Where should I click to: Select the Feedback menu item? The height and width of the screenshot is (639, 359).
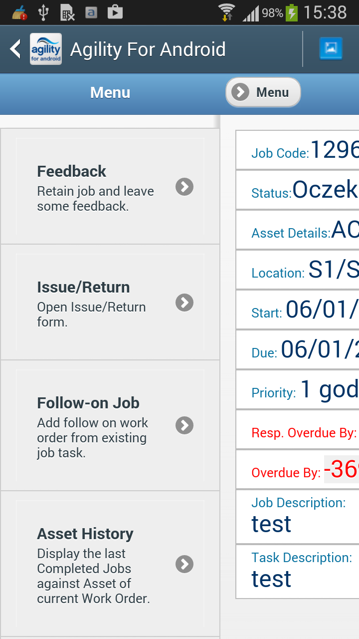(95, 186)
